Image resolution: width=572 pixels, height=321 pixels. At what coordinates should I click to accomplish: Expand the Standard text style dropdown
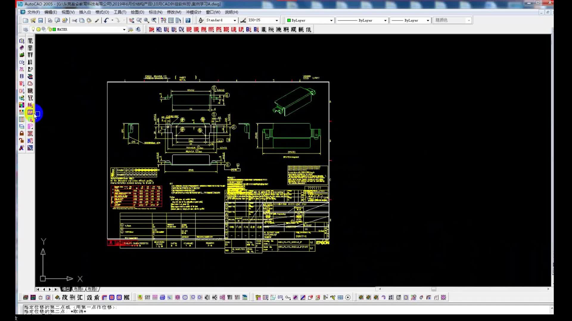[235, 21]
